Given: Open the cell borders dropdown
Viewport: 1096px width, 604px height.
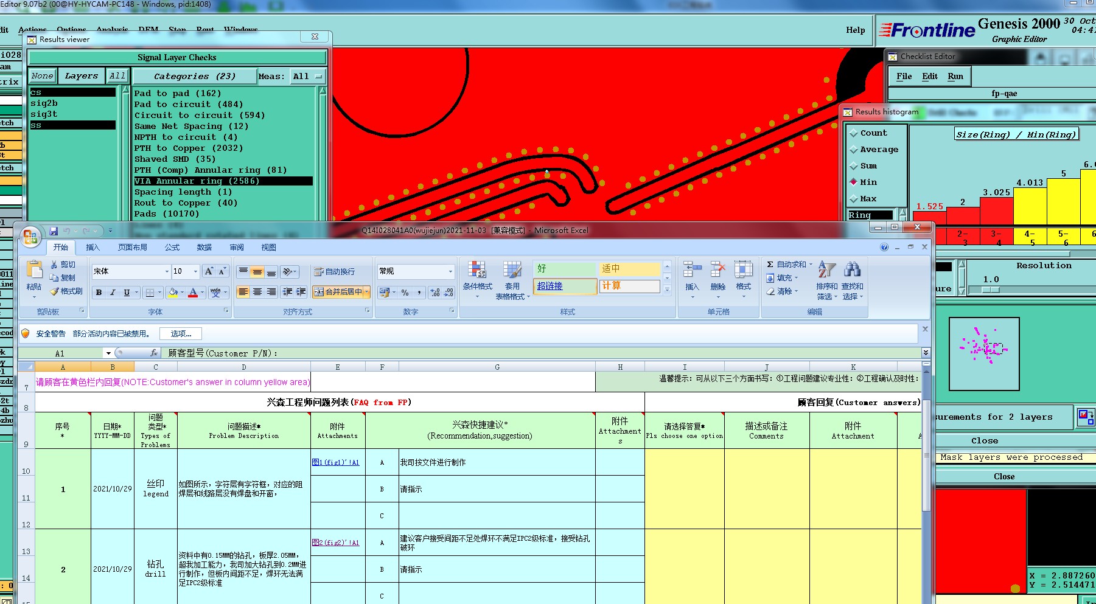Looking at the screenshot, I should point(160,293).
